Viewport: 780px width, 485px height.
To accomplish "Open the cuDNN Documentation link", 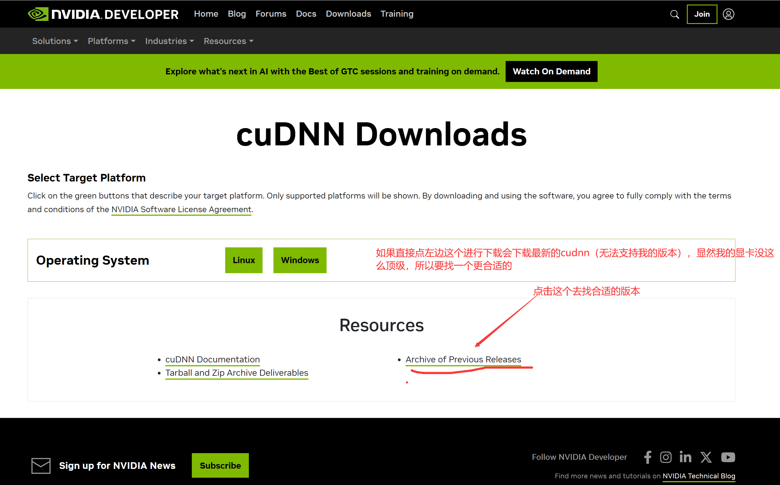I will (213, 360).
